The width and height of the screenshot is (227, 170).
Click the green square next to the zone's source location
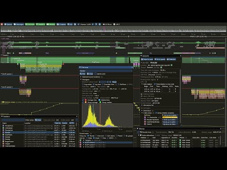pos(172,65)
